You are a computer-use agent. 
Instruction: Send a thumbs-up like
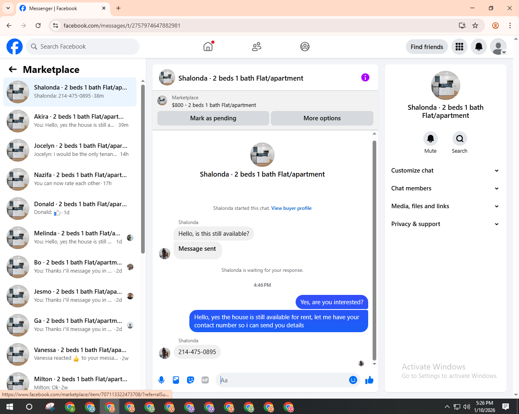tap(369, 380)
